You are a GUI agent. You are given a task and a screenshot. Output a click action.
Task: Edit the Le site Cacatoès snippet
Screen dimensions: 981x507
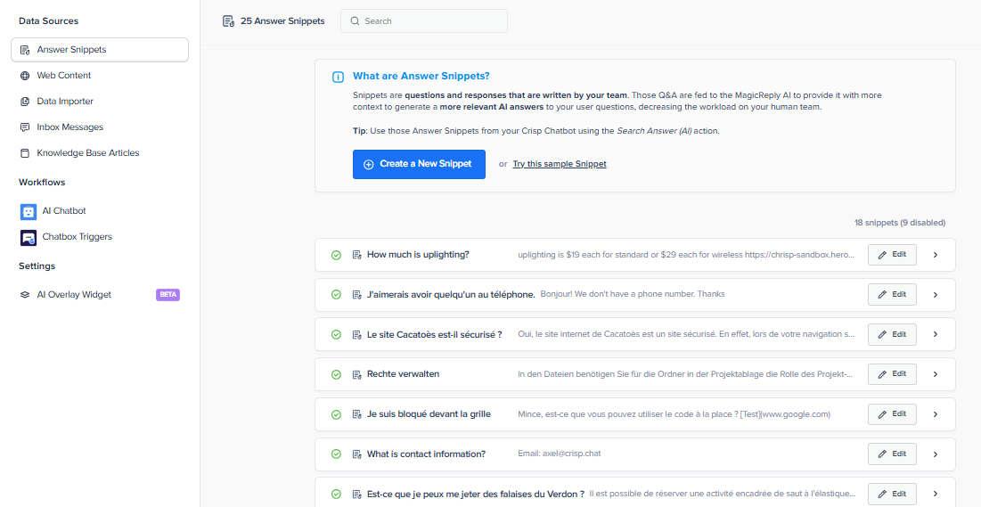pos(892,334)
